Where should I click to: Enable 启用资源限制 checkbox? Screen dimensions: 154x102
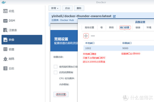pyautogui.click(x=56, y=72)
